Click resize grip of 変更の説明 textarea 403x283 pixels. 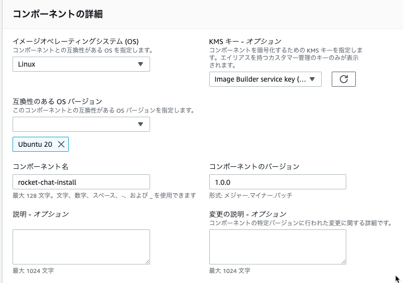coord(344,261)
